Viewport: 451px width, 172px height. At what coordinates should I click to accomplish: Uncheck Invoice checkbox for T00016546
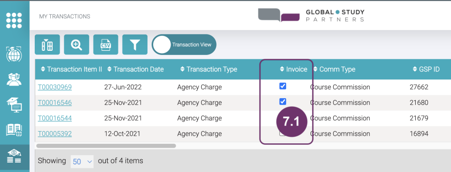pyautogui.click(x=283, y=101)
